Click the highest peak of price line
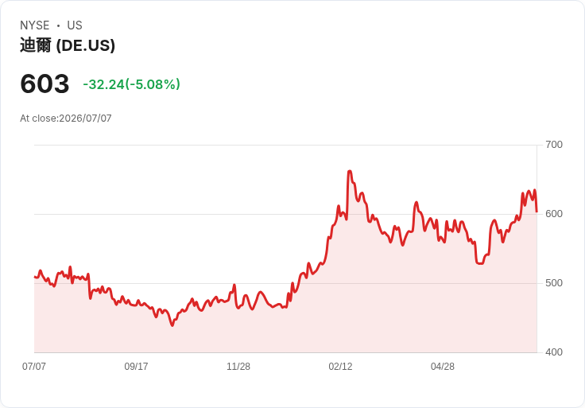This screenshot has height=408, width=585. tap(350, 171)
